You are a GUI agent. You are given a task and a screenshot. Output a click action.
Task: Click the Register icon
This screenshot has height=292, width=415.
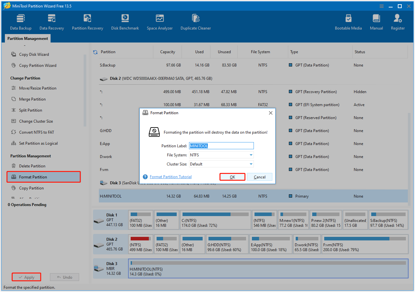click(397, 21)
